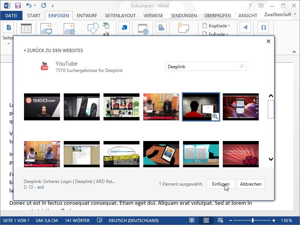300x225 pixels.
Task: Zoom out with the minus button
Action: (231, 220)
